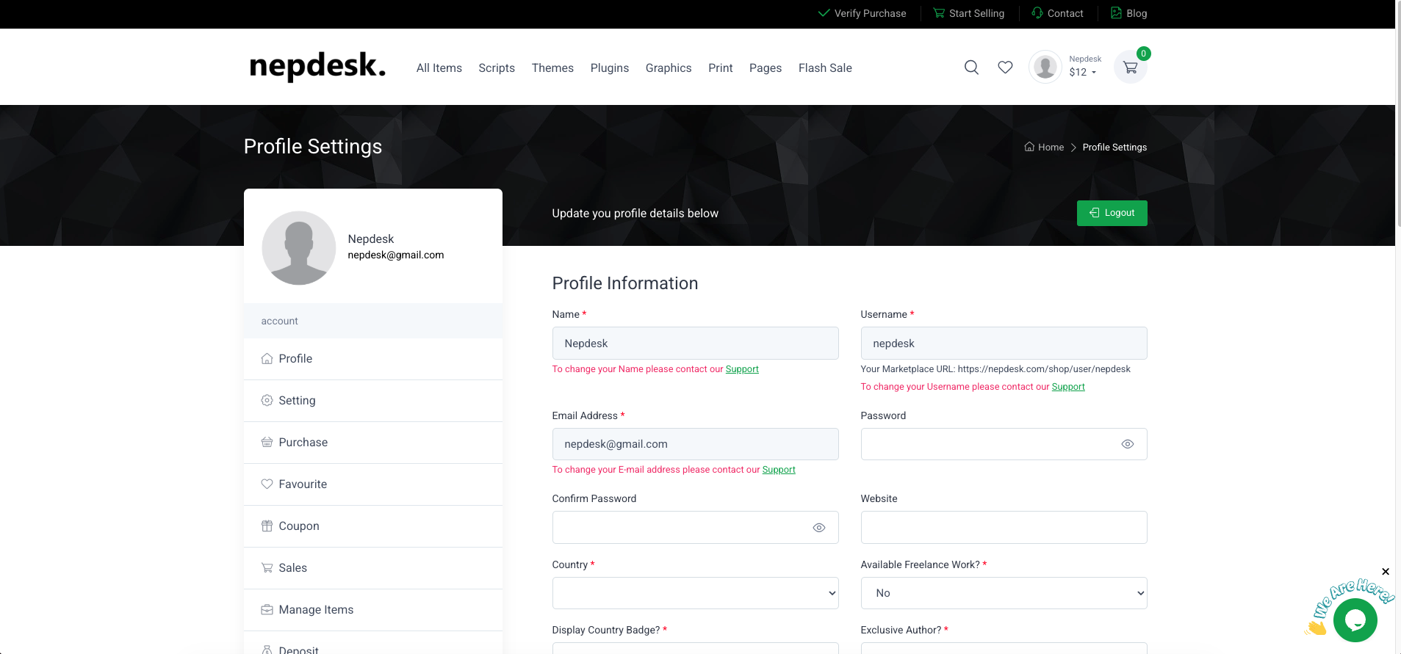This screenshot has width=1401, height=654.
Task: Expand the Country dropdown
Action: click(695, 593)
